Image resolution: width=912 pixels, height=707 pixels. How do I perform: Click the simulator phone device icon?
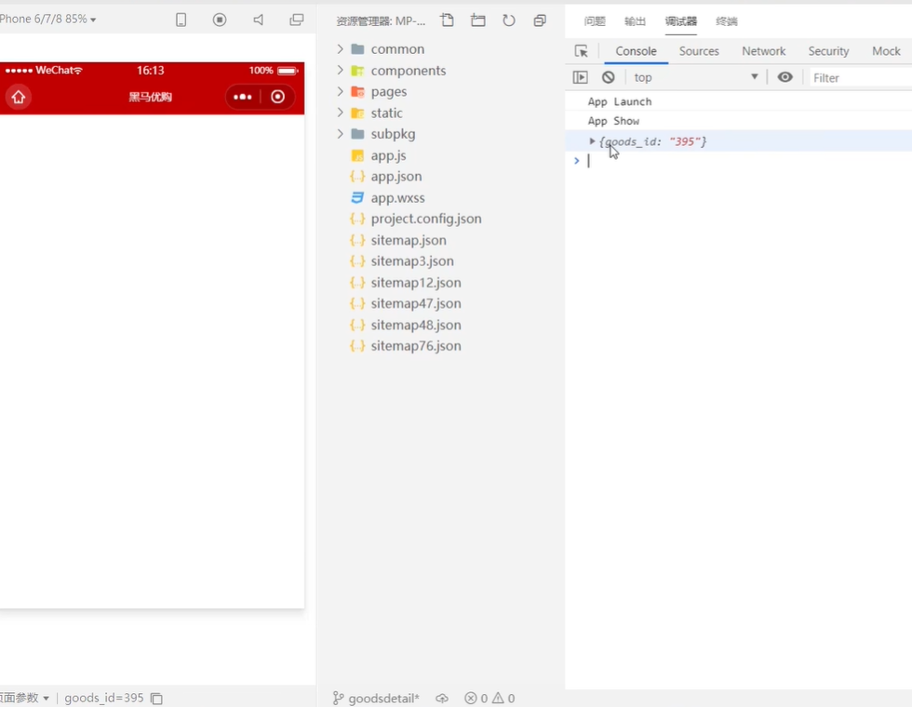coord(181,20)
